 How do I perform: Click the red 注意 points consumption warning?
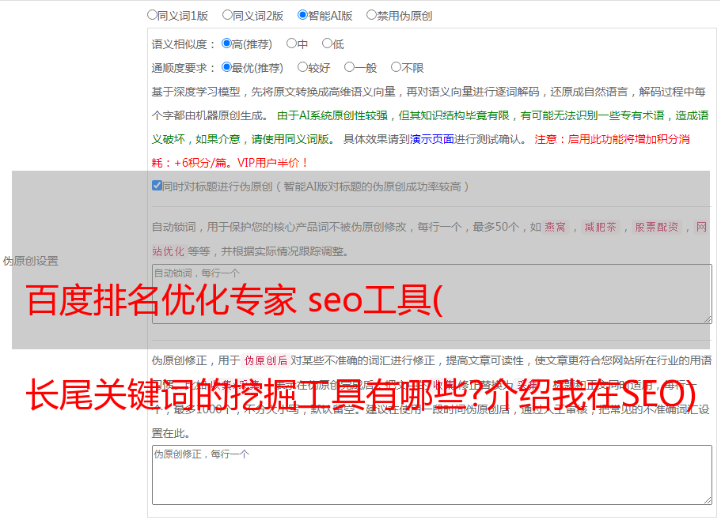[421, 151]
